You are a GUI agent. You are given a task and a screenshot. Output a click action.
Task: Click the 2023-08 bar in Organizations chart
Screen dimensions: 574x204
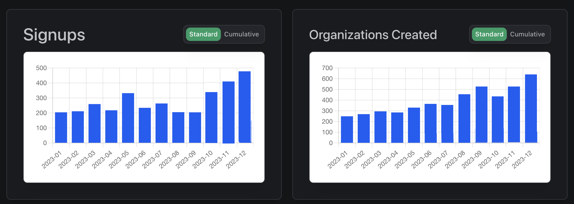[x=464, y=118]
